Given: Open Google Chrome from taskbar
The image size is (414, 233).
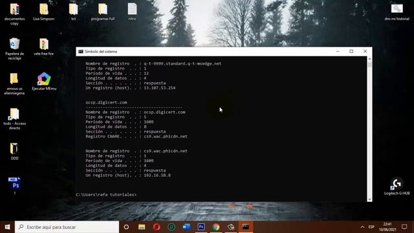Looking at the screenshot, I should click(216, 227).
